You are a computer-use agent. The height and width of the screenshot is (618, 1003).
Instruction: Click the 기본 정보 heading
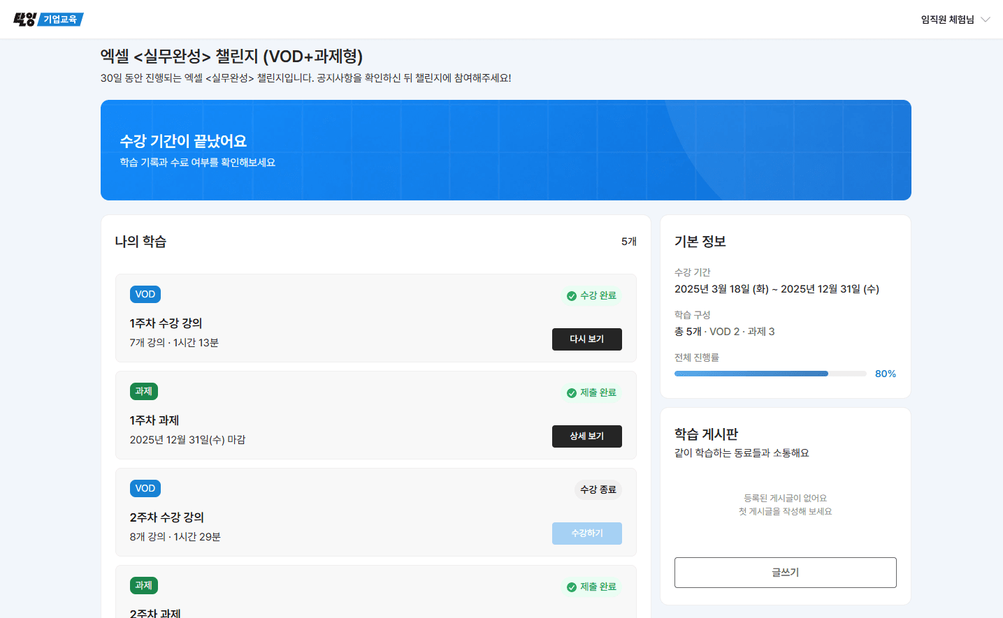tap(700, 242)
